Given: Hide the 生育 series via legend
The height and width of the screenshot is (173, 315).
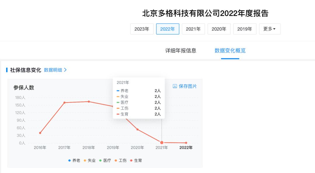Looking at the screenshot, I should pos(136,160).
